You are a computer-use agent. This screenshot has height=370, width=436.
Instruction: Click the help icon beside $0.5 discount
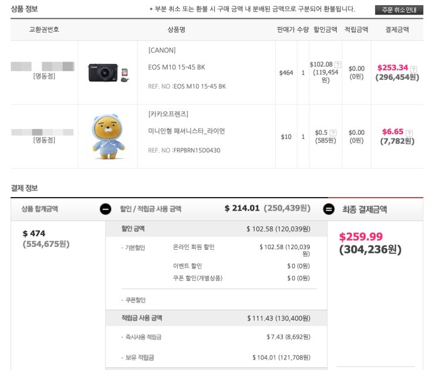click(333, 133)
